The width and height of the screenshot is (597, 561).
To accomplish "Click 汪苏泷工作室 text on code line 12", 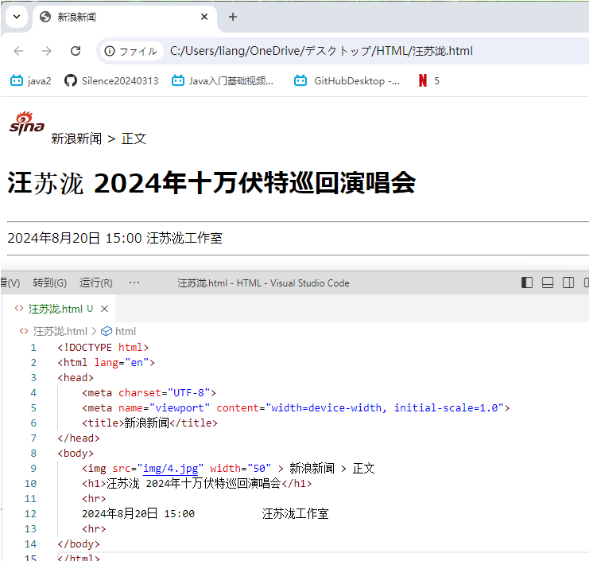I will (295, 514).
